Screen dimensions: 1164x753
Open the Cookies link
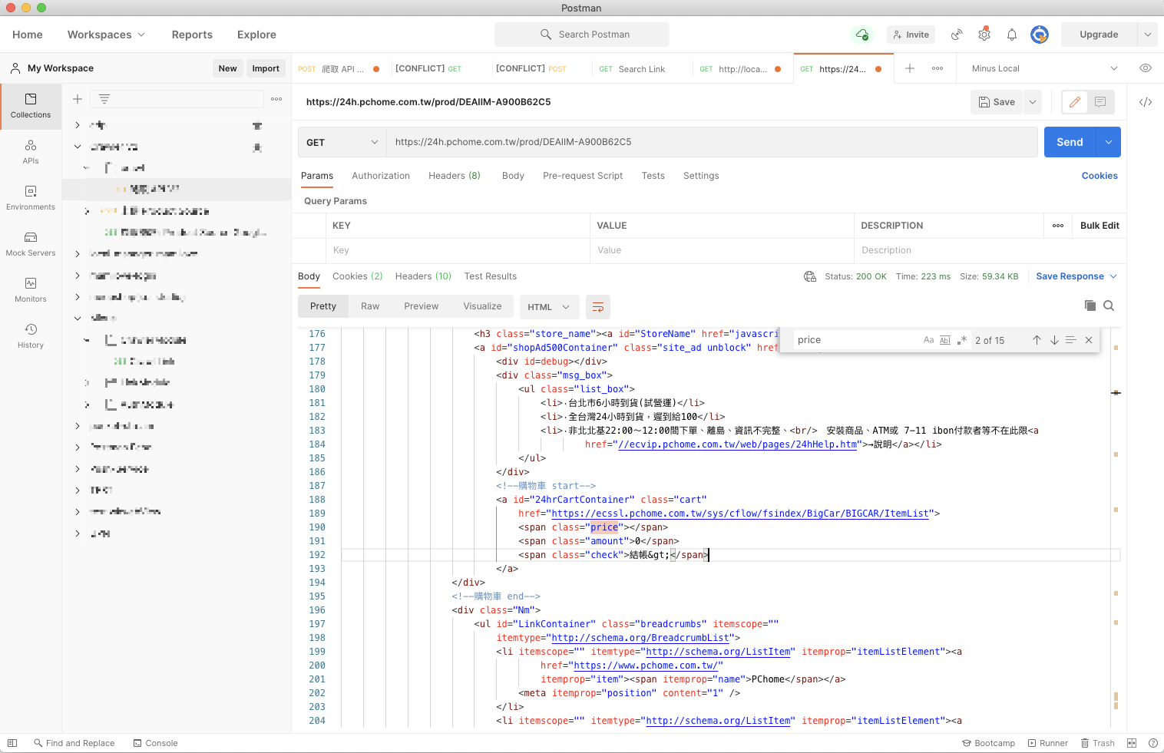tap(1100, 176)
